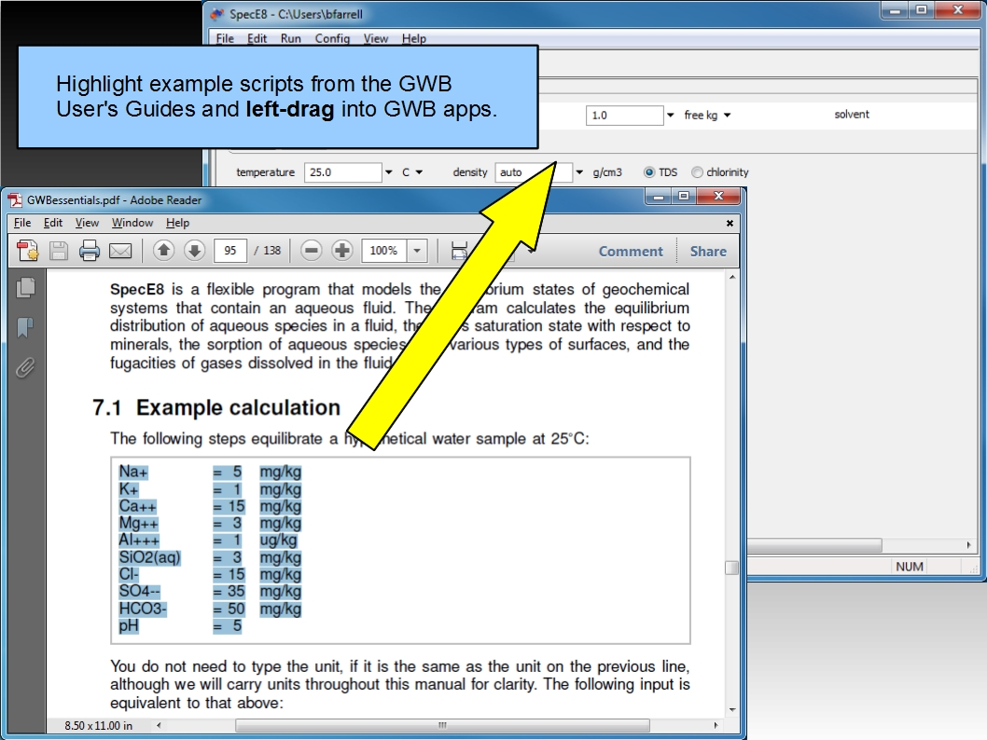
Task: Open the free kg unit dropdown
Action: [727, 115]
